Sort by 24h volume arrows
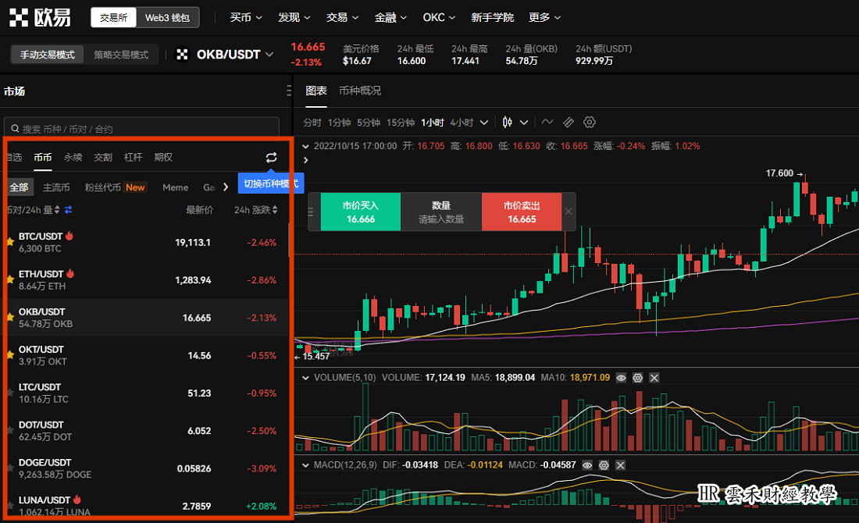Screen dimensions: 859x523 pyautogui.click(x=57, y=210)
